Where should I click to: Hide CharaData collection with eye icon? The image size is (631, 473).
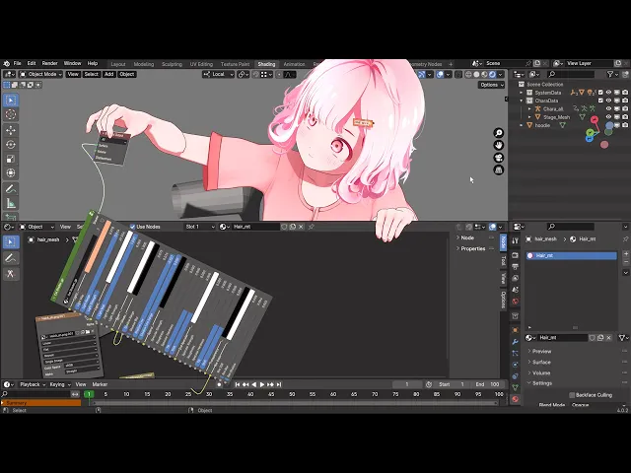click(609, 101)
